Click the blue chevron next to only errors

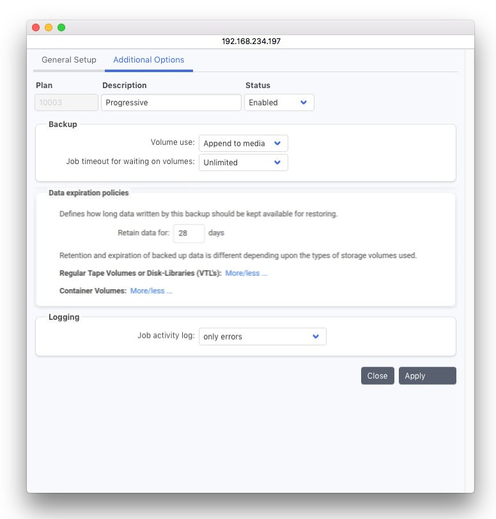(x=316, y=336)
